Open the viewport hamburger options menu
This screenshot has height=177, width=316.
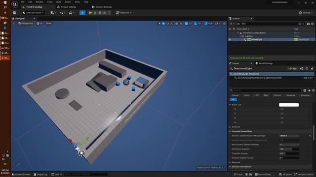[x=14, y=24]
